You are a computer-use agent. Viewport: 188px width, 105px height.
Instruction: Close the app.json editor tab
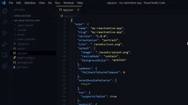pos(78,10)
